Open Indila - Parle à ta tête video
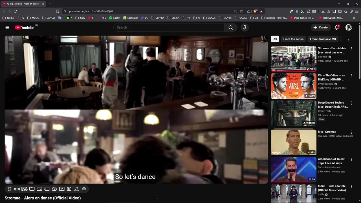 (294, 193)
